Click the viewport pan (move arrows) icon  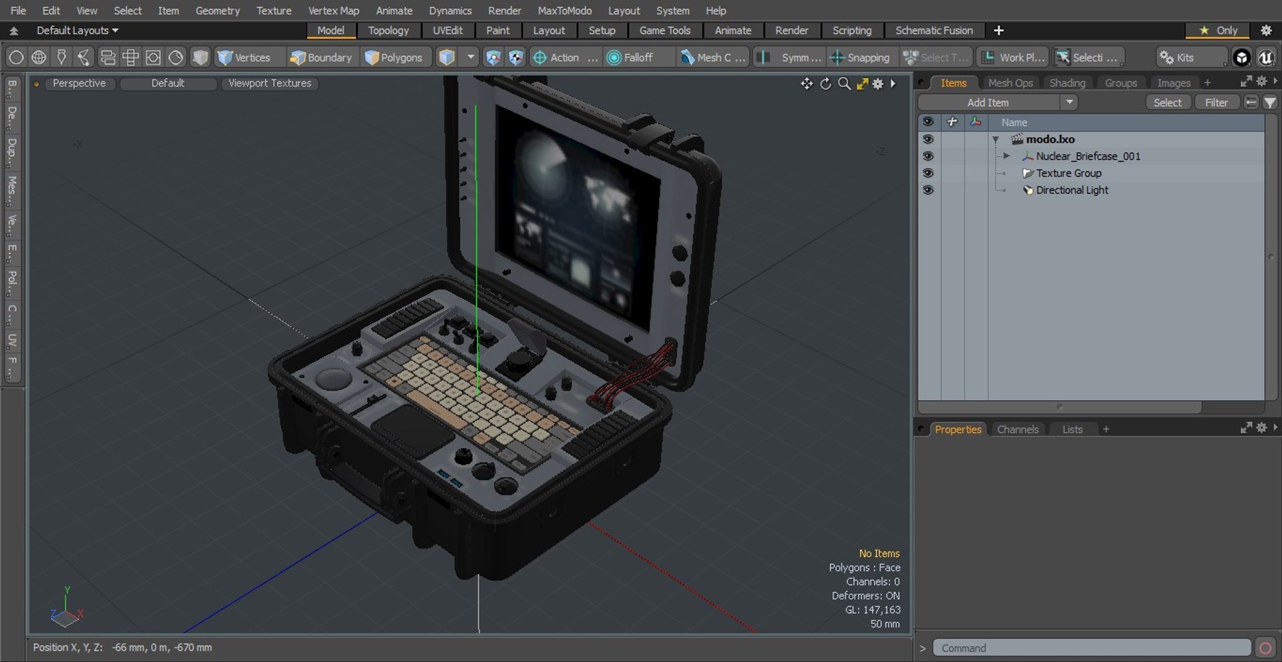point(807,84)
